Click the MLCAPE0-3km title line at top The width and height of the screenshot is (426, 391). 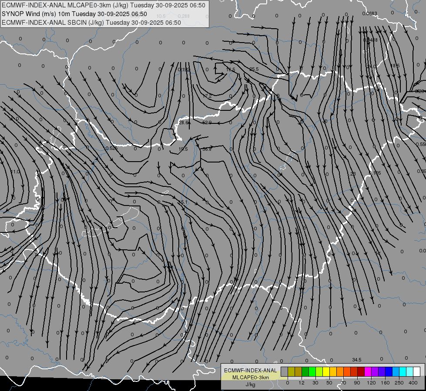click(x=104, y=5)
